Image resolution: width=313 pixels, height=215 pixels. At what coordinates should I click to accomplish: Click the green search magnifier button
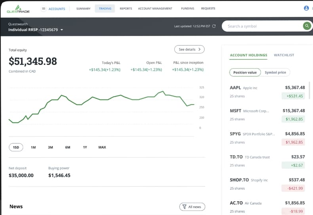[307, 26]
